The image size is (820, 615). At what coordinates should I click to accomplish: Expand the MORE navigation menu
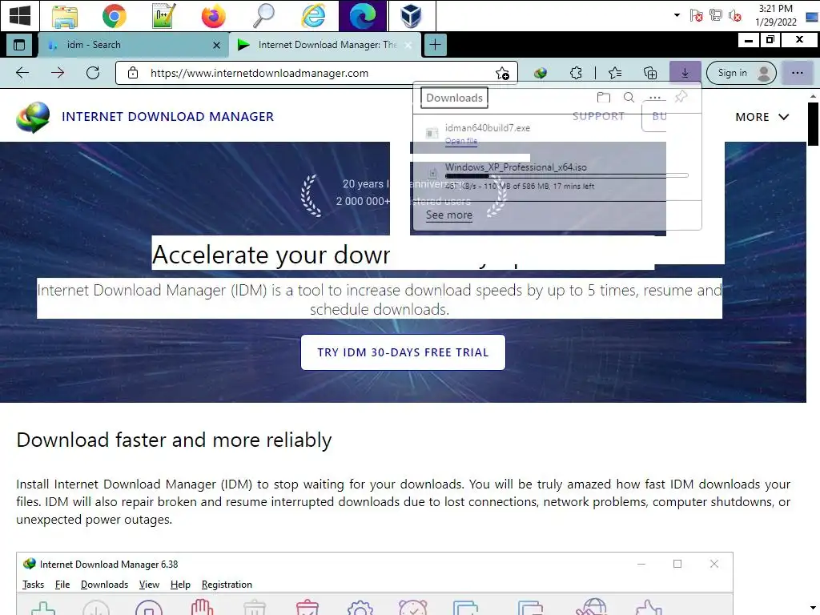pyautogui.click(x=762, y=117)
